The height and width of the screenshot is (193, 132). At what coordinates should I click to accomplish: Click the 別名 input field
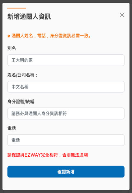(66, 60)
